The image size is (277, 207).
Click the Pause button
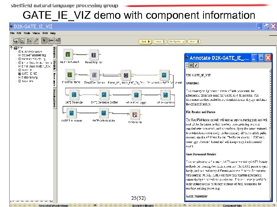pyautogui.click(x=160, y=41)
